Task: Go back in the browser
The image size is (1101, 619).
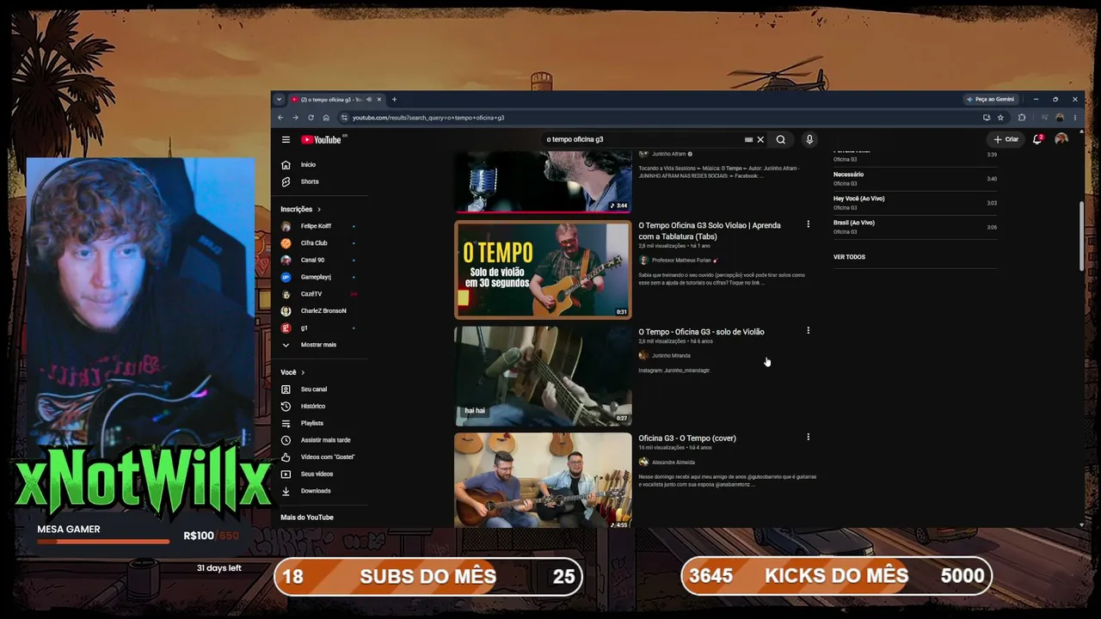Action: [280, 117]
